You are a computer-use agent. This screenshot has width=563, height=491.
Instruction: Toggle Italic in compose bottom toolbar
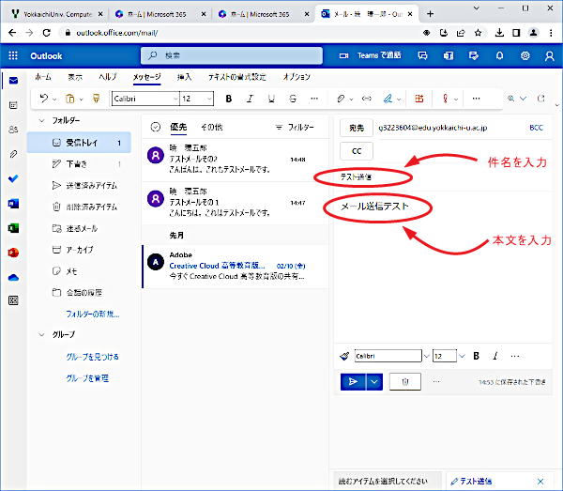(x=495, y=356)
